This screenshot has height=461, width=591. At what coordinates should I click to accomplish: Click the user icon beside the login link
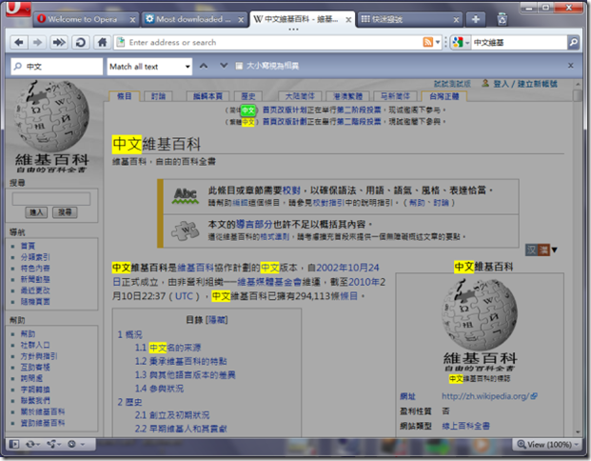click(x=485, y=84)
